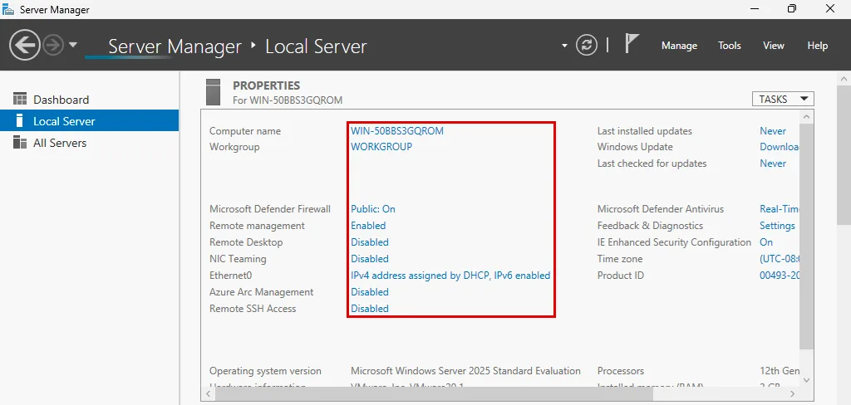
Task: Open the Help menu
Action: pos(818,46)
